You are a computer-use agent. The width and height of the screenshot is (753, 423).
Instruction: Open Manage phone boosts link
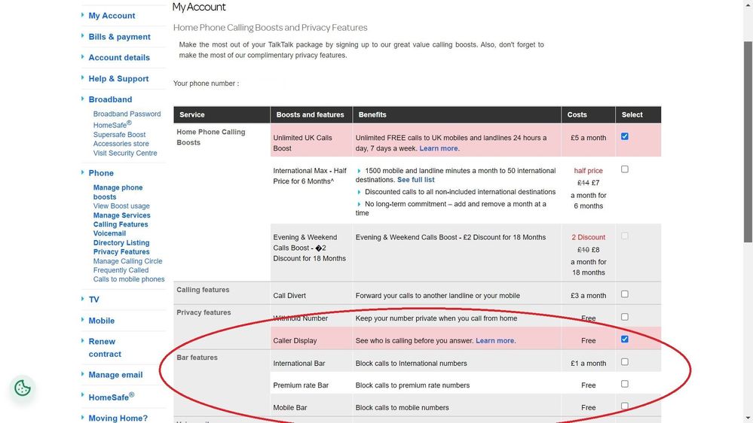(x=118, y=192)
